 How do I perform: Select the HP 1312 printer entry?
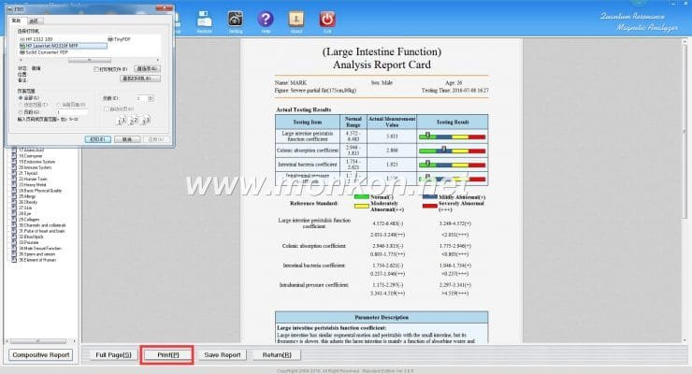pyautogui.click(x=36, y=39)
